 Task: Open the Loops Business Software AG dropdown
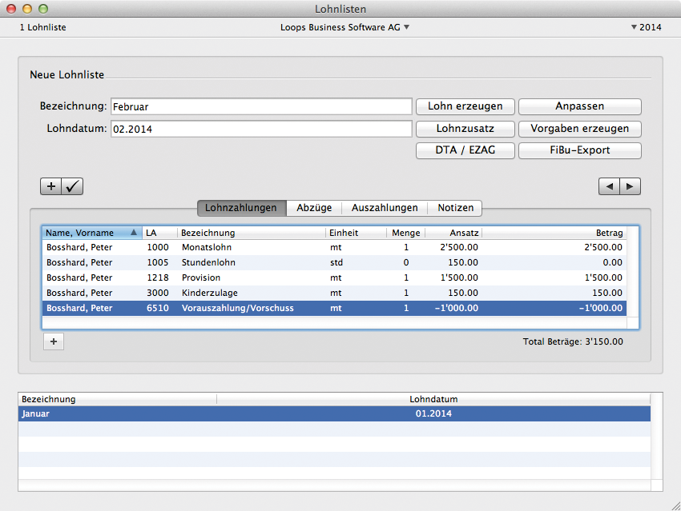pyautogui.click(x=345, y=27)
